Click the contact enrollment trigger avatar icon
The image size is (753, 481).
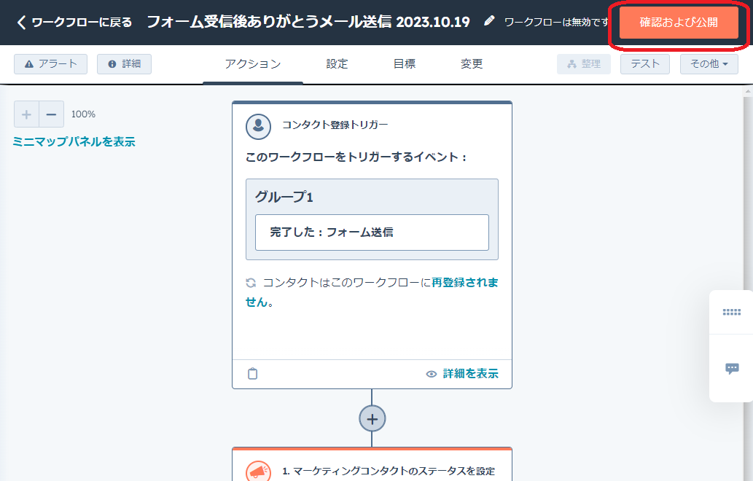258,126
